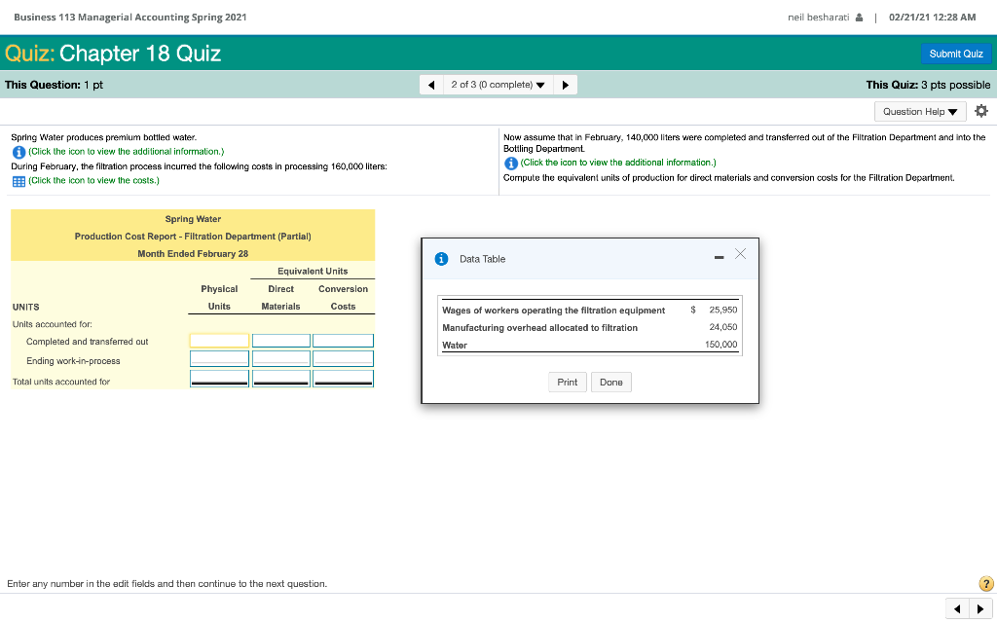Image resolution: width=997 pixels, height=623 pixels.
Task: Click the yellow help question mark icon
Action: pyautogui.click(x=985, y=584)
